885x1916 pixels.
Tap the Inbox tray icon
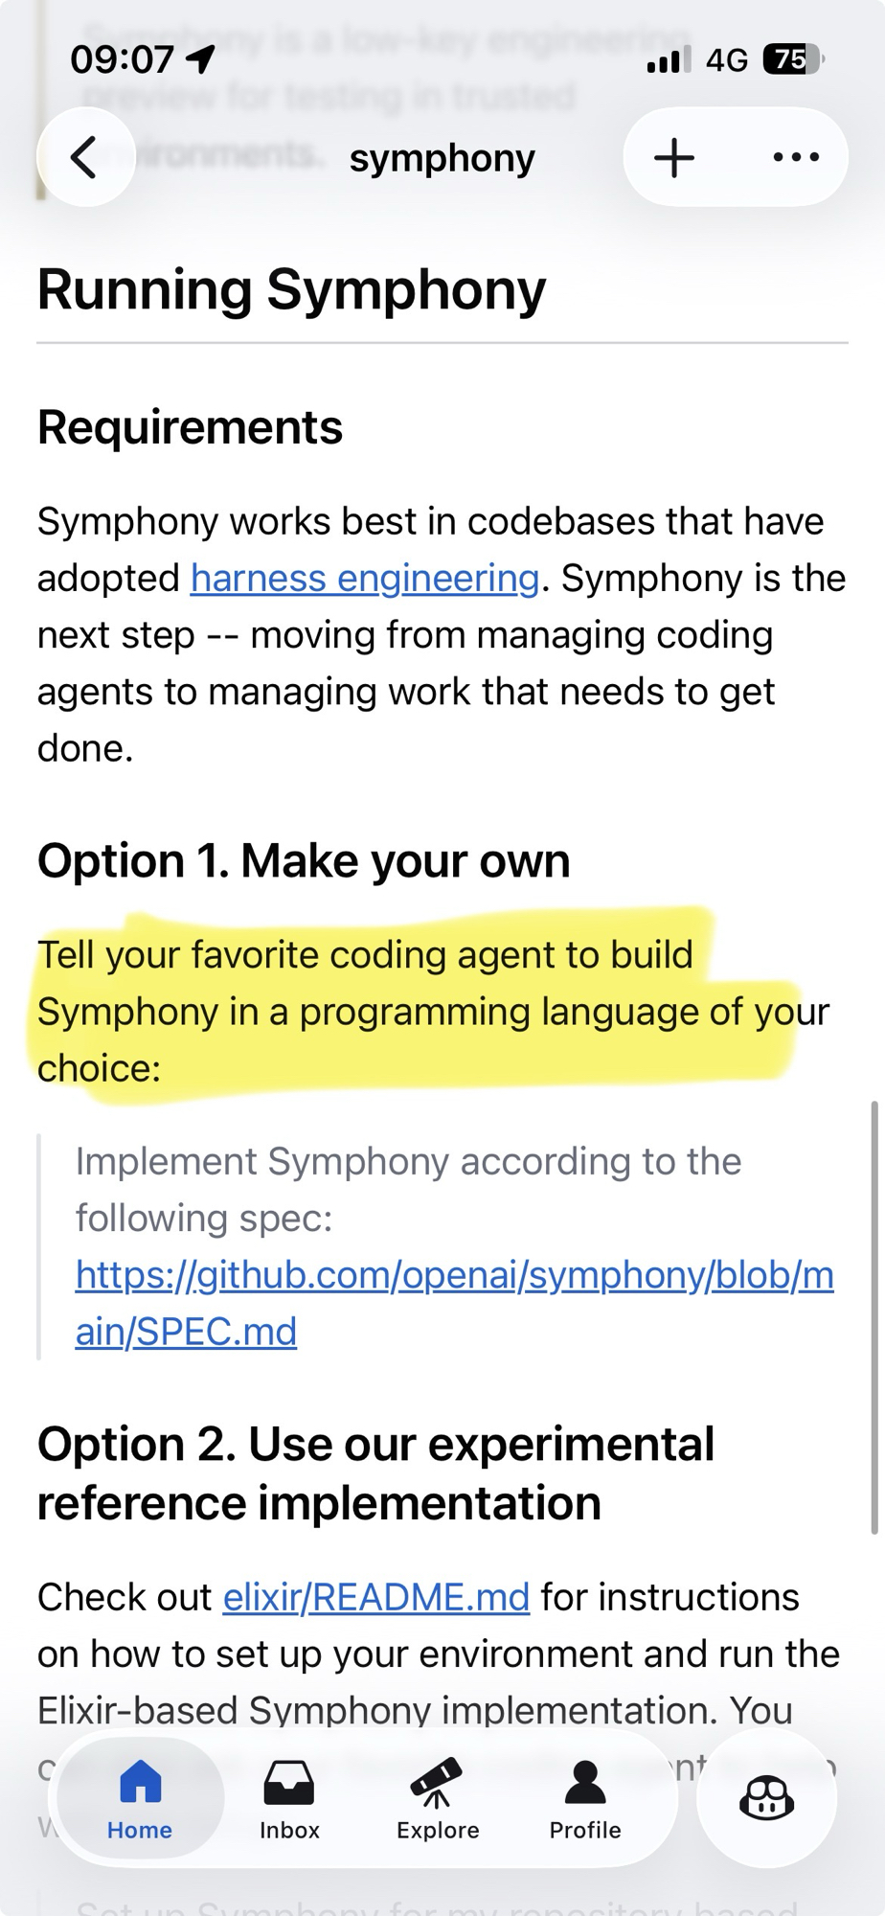tap(289, 1782)
